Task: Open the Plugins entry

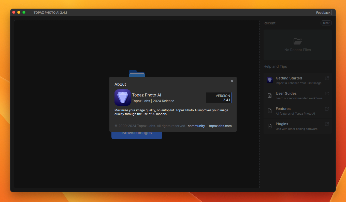Action: click(298, 126)
